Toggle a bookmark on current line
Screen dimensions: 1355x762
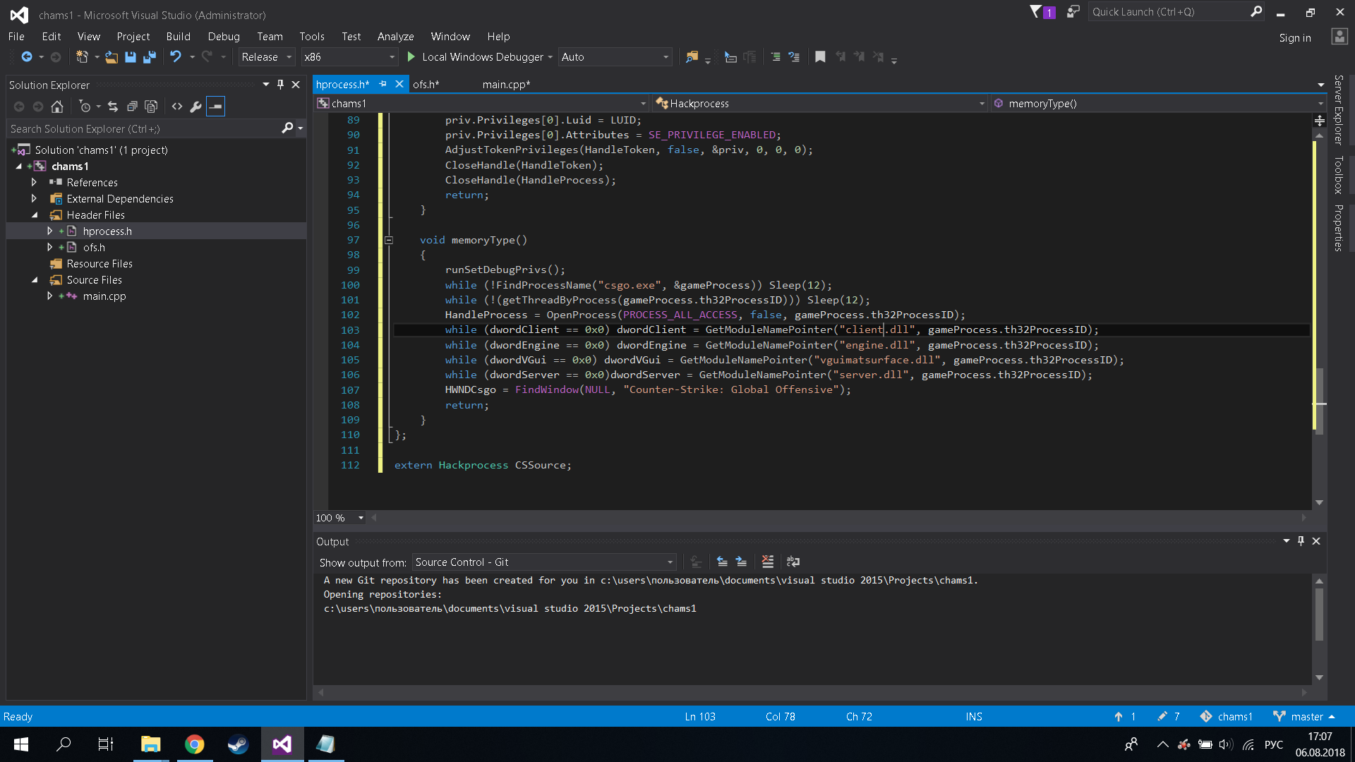pyautogui.click(x=820, y=57)
